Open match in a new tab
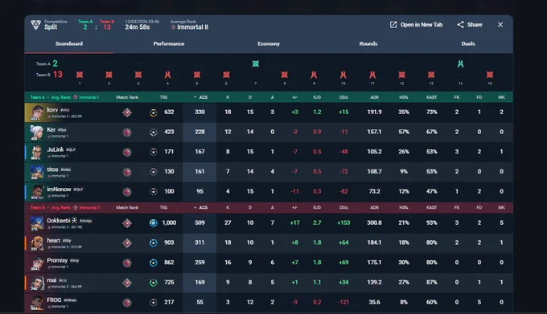547x314 pixels. pyautogui.click(x=416, y=25)
